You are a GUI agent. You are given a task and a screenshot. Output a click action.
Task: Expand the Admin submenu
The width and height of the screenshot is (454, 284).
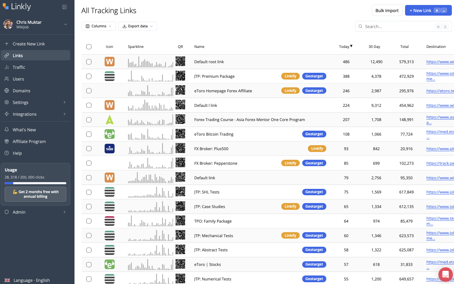point(65,212)
